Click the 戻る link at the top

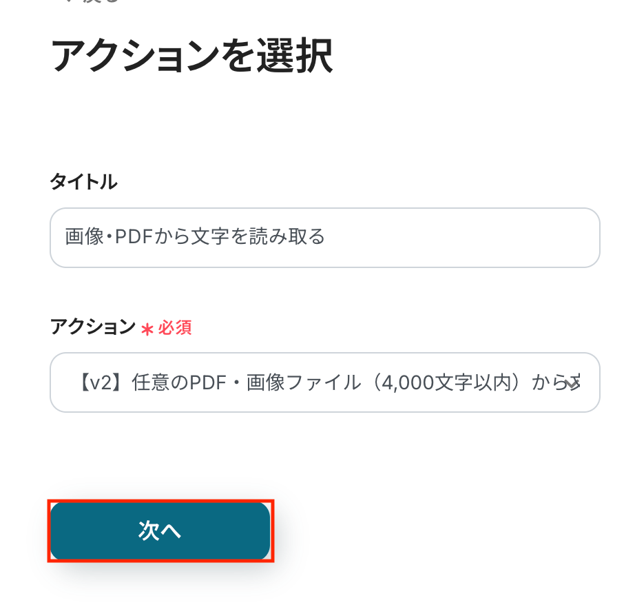103,2
